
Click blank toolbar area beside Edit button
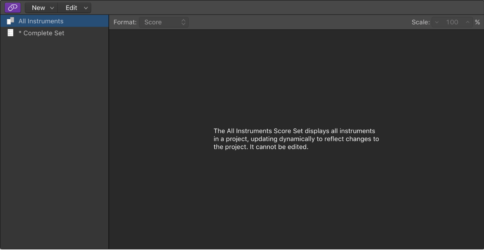tap(286, 7)
